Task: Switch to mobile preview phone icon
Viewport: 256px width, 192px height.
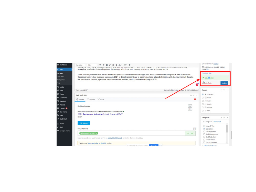Action: pos(190,109)
